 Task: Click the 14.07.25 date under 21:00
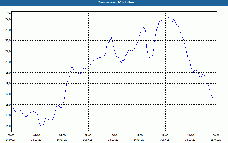click(x=190, y=140)
